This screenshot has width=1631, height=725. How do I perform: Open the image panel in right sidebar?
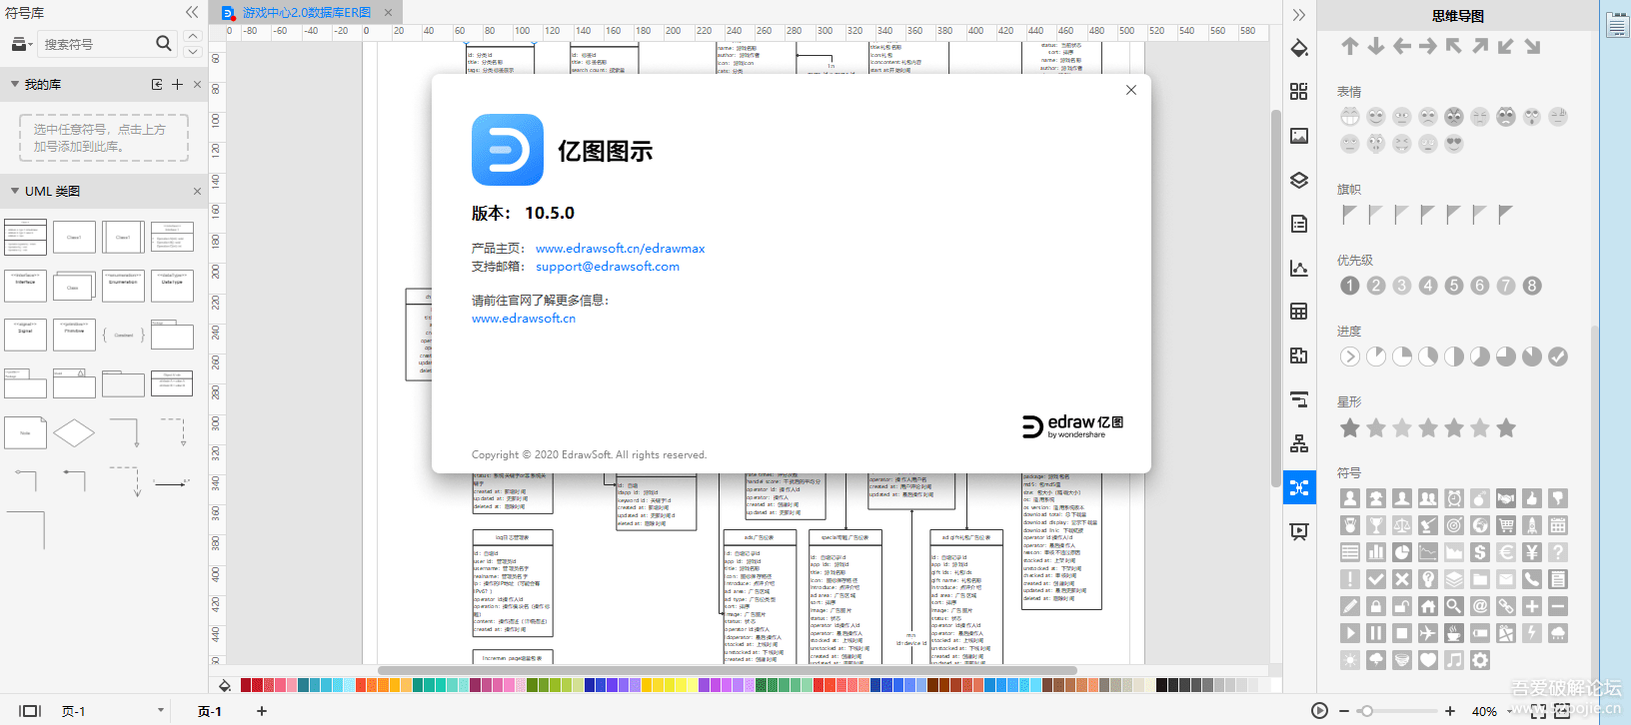1299,136
